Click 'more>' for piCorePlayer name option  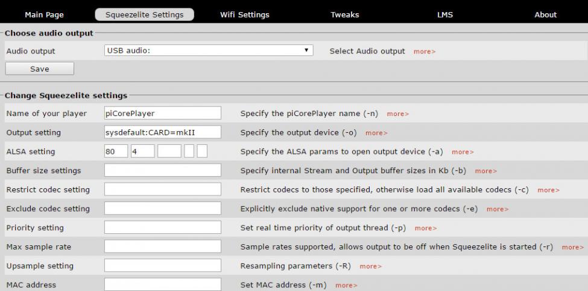pos(398,114)
